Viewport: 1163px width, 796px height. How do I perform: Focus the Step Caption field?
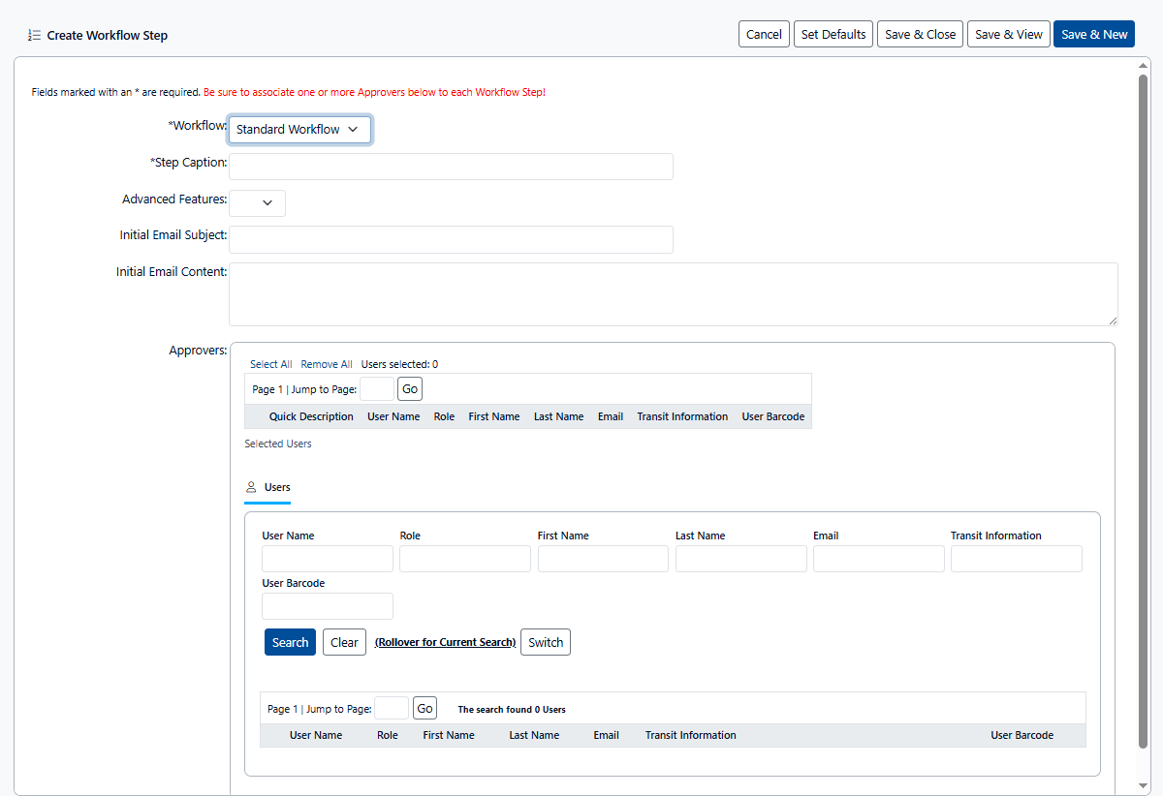(x=451, y=167)
